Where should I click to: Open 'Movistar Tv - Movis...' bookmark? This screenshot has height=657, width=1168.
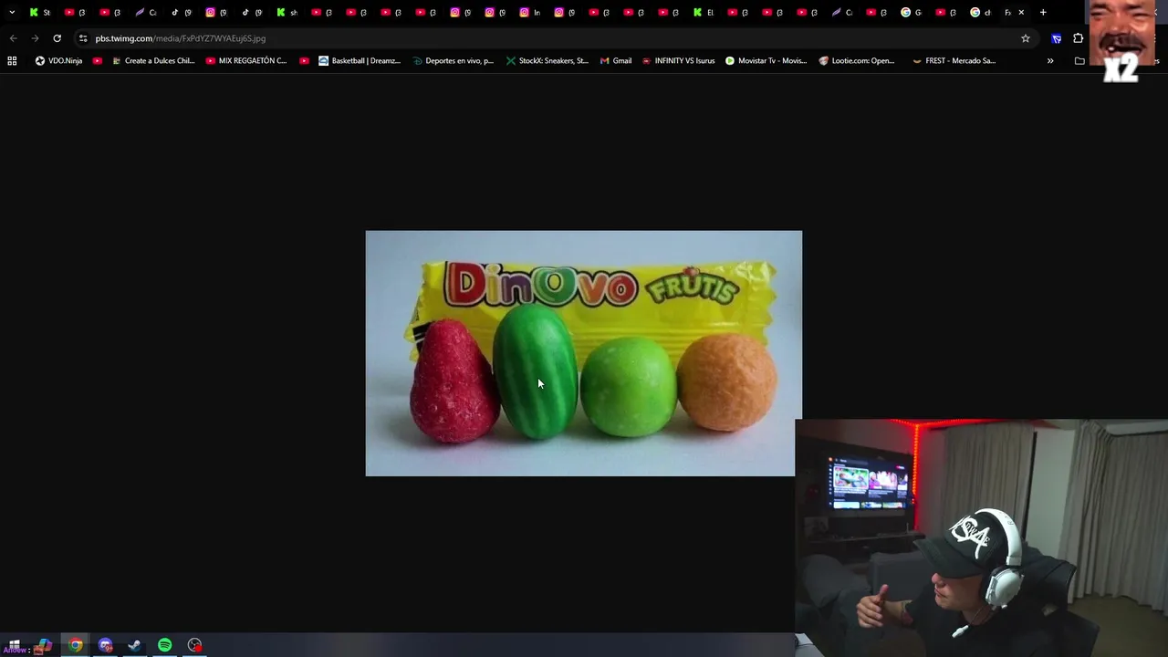[x=766, y=61]
